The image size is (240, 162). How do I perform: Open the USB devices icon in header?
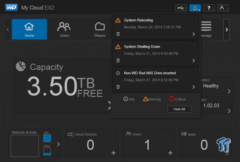(181, 8)
